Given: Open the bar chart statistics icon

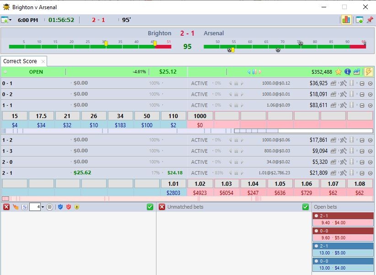Looking at the screenshot, I should tap(346, 20).
